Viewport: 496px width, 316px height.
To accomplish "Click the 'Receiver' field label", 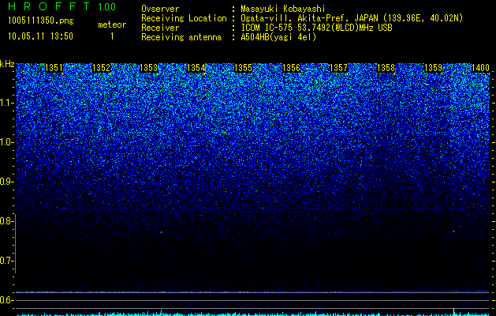I will click(x=160, y=28).
